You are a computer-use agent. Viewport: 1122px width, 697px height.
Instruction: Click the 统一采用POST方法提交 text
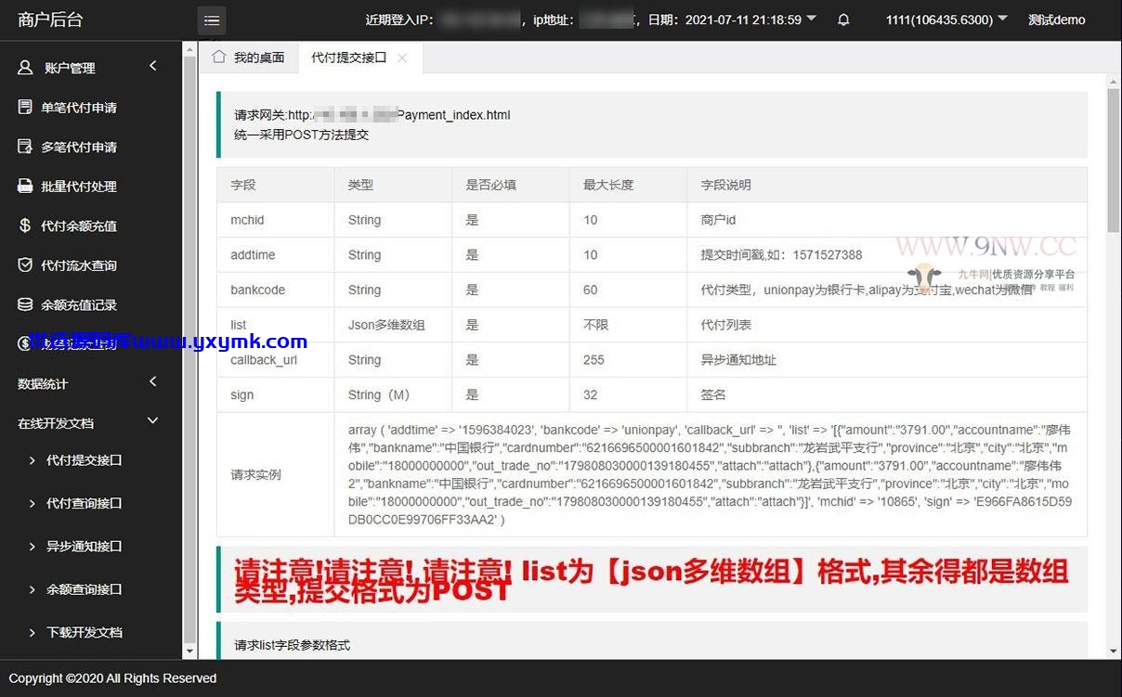coord(302,134)
